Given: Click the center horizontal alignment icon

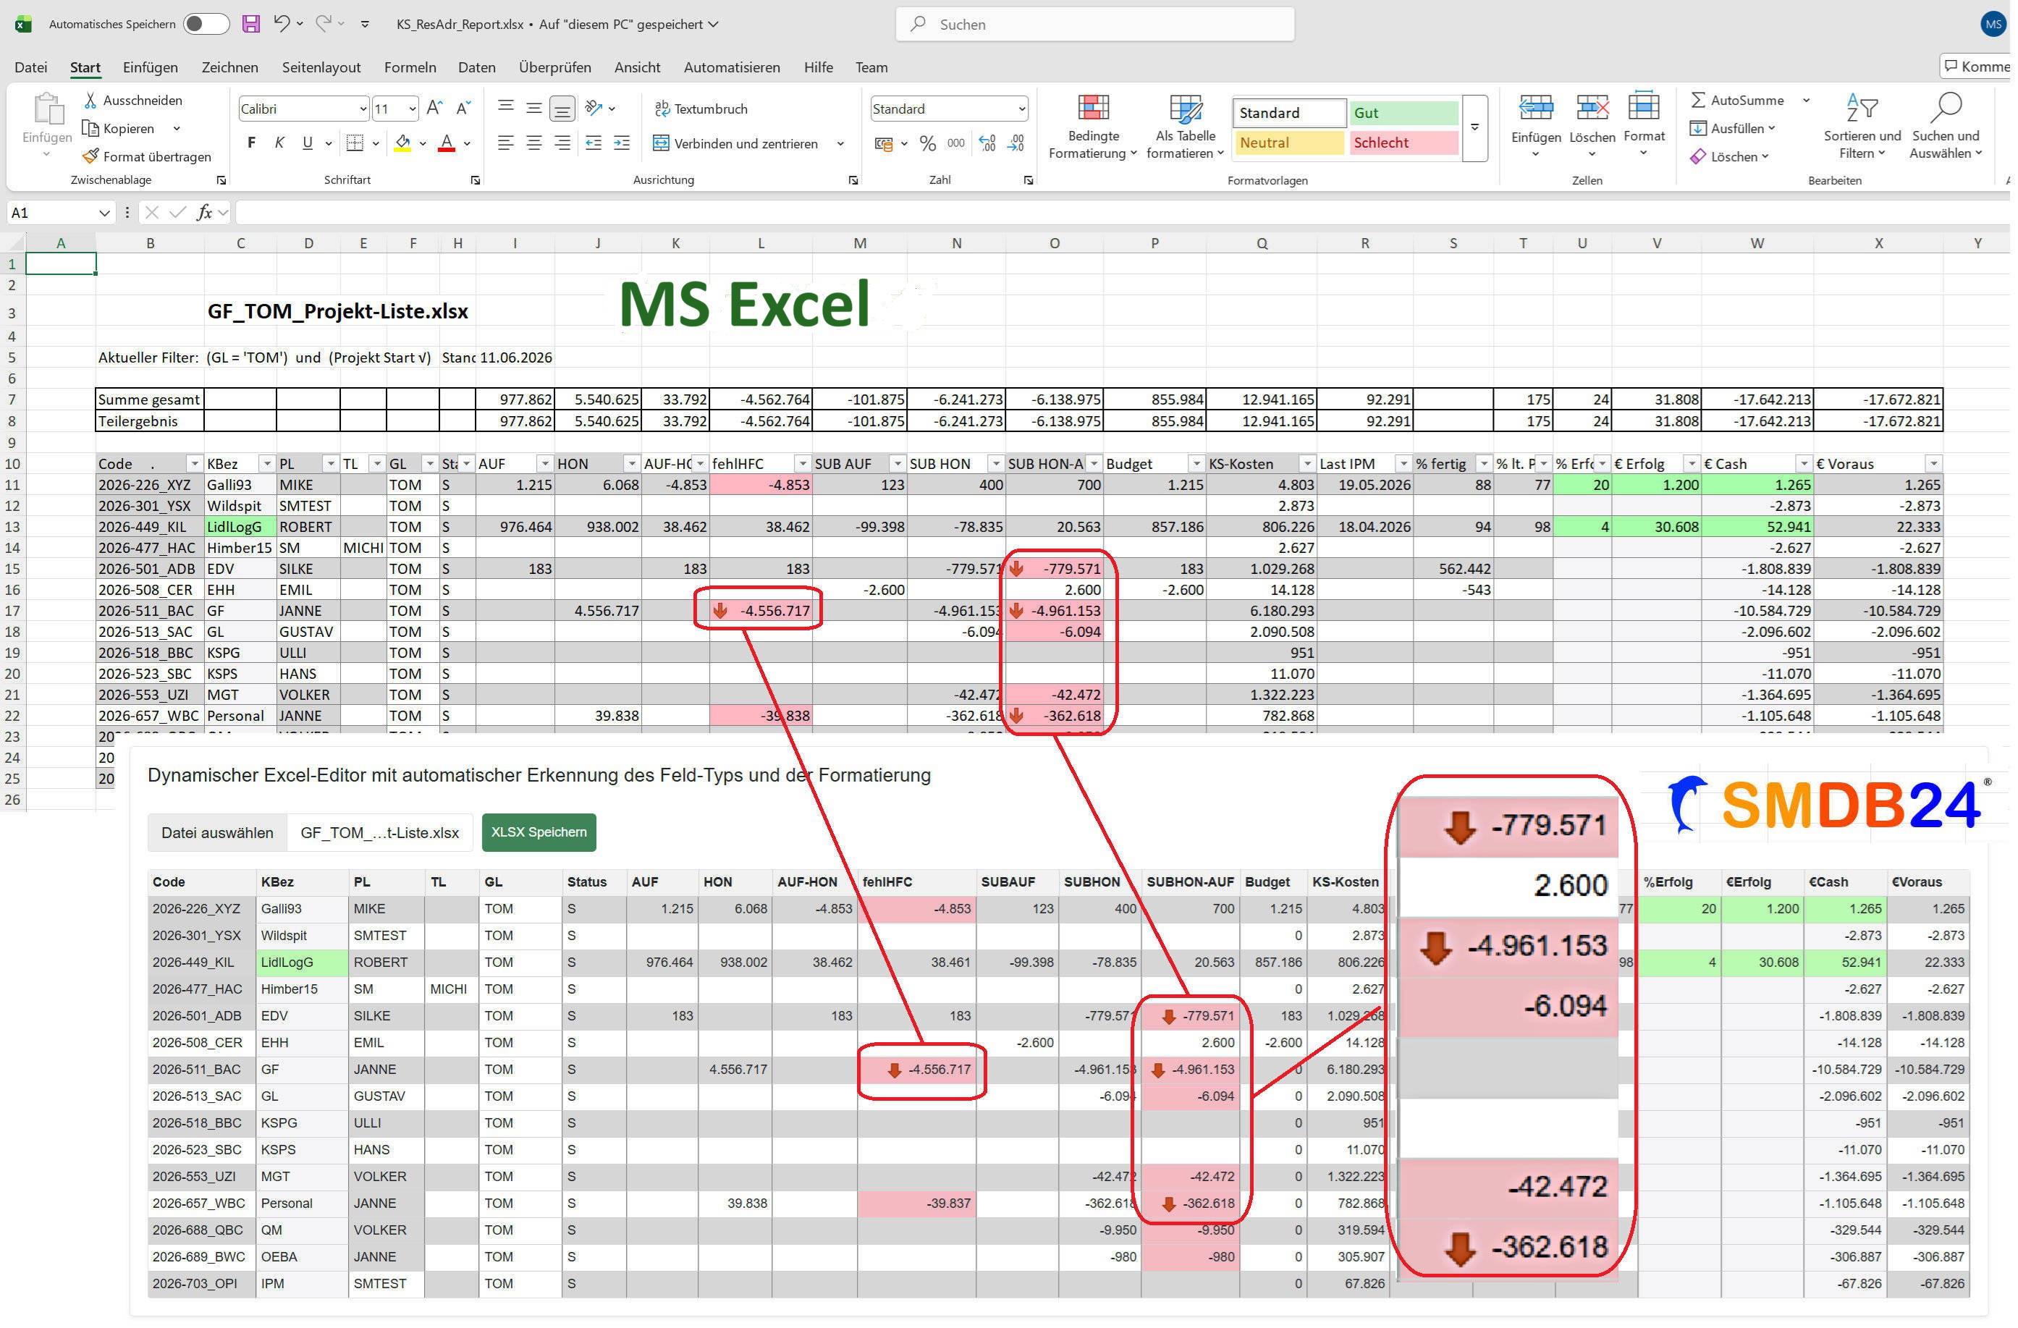Looking at the screenshot, I should point(534,143).
